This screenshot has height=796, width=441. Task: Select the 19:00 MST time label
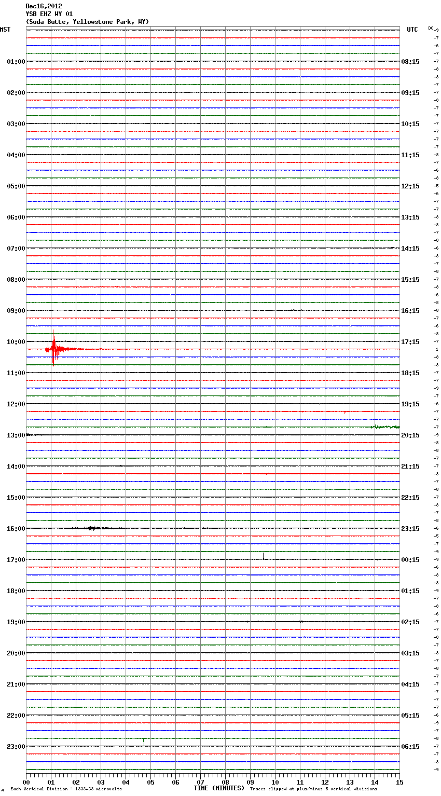[16, 622]
